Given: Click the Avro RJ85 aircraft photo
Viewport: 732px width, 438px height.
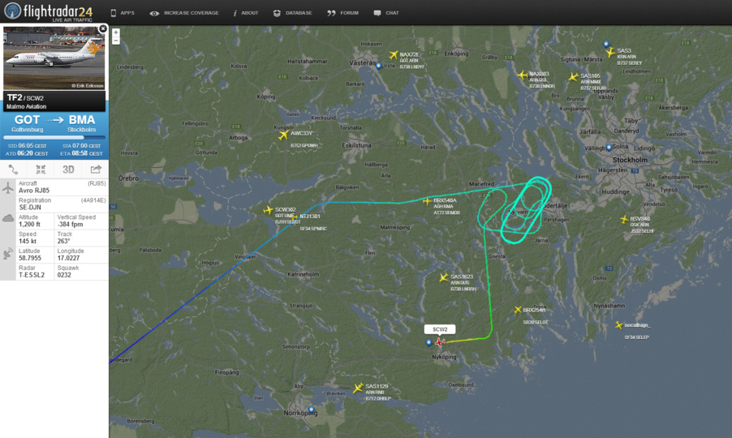Looking at the screenshot, I should coord(54,58).
